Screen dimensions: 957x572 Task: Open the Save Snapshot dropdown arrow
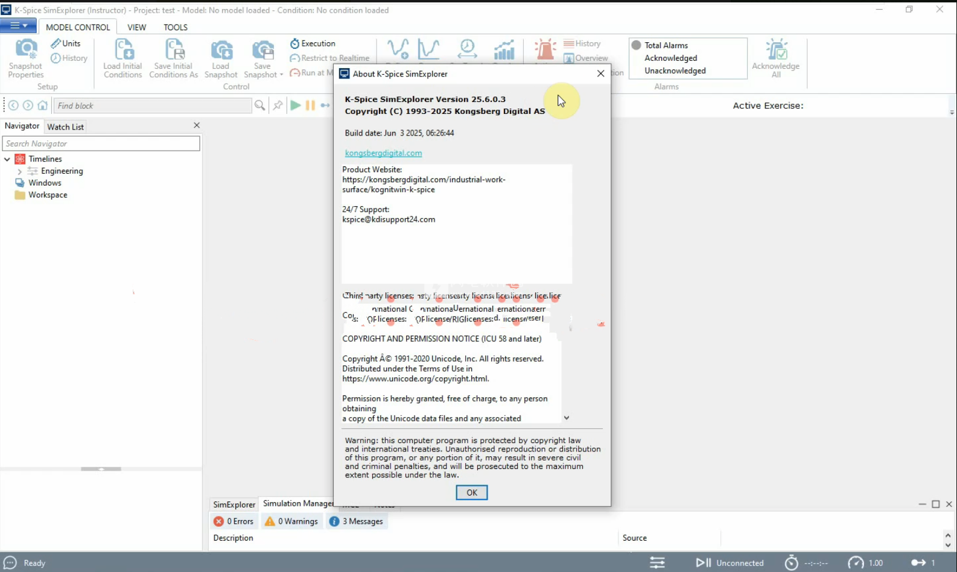click(281, 75)
